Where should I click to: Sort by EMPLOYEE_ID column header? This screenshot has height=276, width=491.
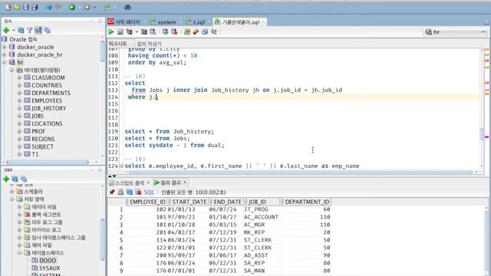tap(145, 202)
